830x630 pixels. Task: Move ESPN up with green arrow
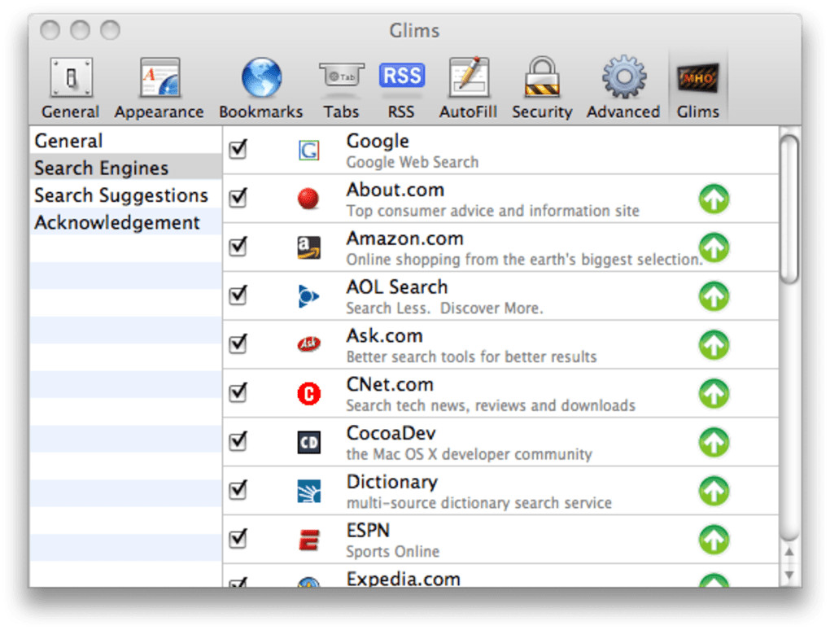[x=714, y=540]
